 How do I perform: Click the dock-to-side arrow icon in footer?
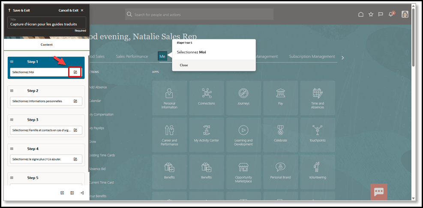click(82, 193)
